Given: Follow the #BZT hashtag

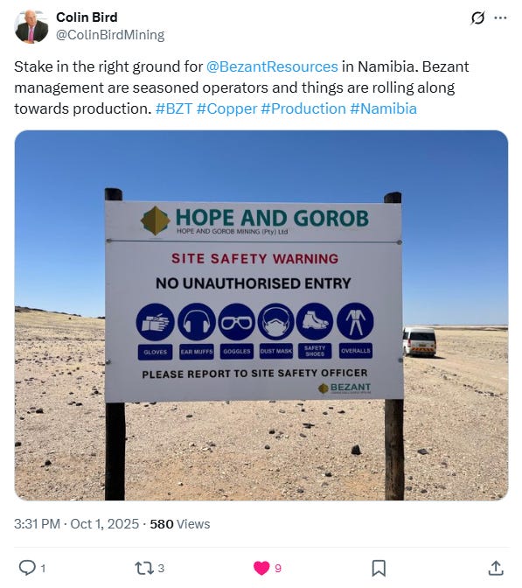Looking at the screenshot, I should click(x=174, y=108).
